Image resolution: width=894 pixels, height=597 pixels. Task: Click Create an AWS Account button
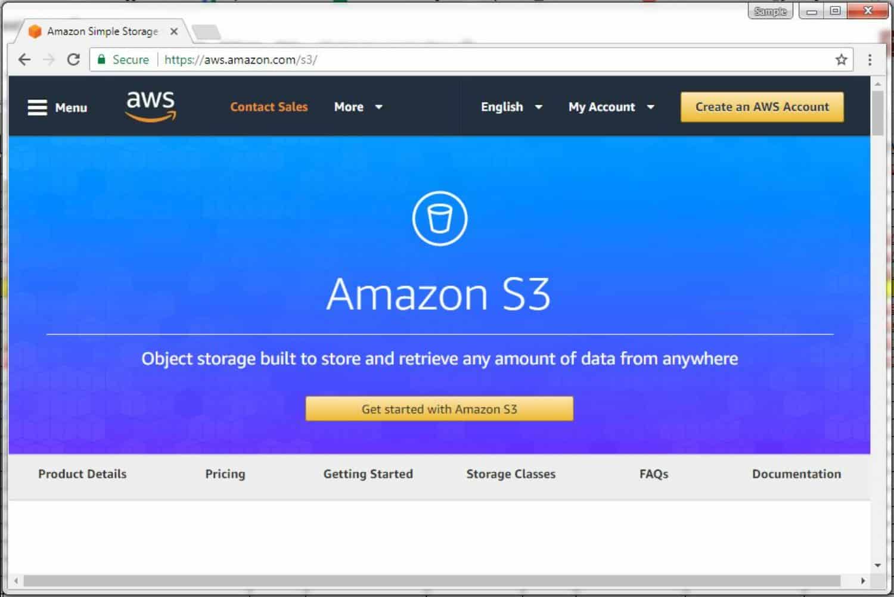point(762,107)
